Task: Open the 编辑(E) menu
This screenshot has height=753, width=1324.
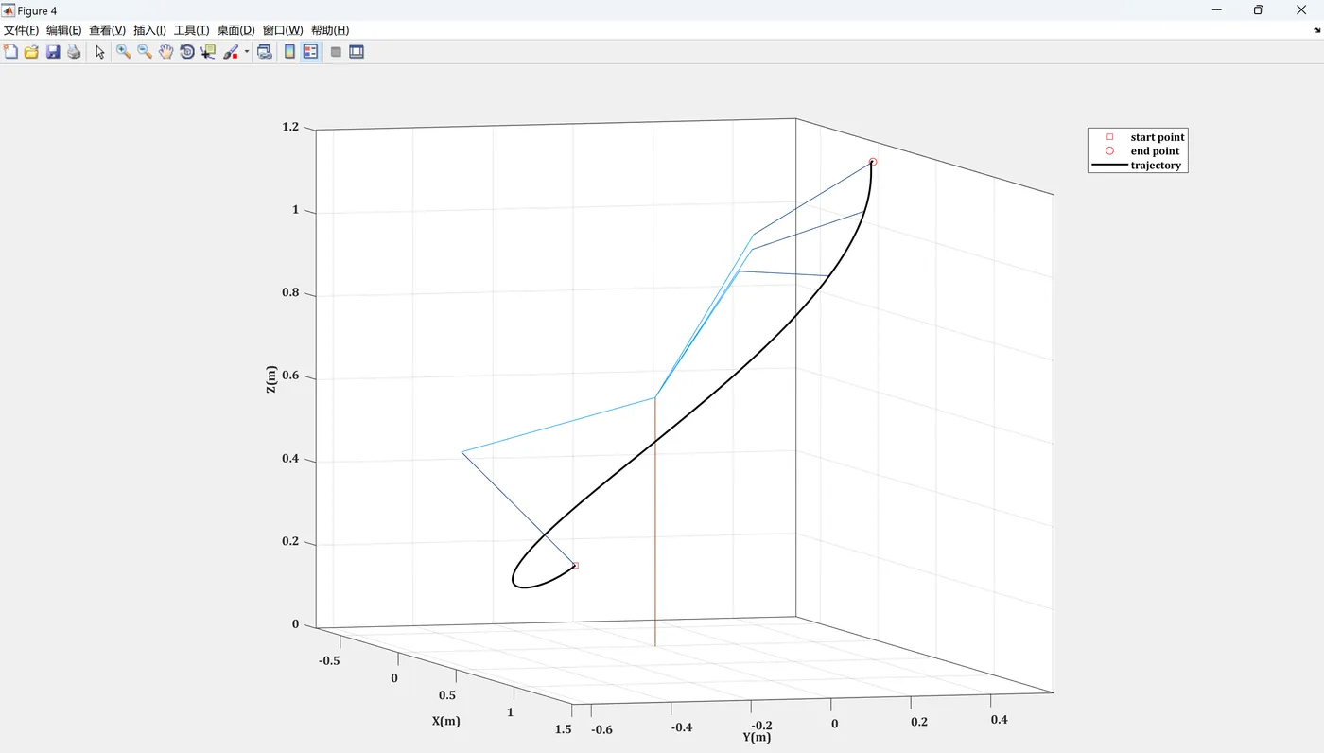Action: (x=64, y=30)
